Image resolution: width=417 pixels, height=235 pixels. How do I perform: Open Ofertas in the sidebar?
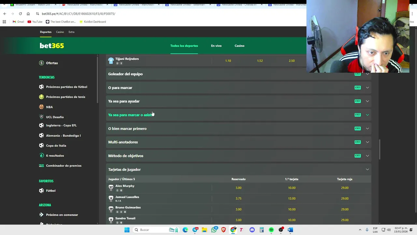52,63
